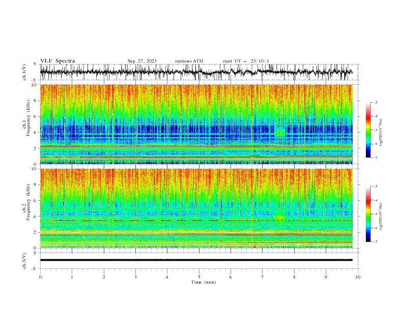Viewport: 403px width, 311px height.
Task: Click the upper color bar's log(PSD) label
Action: tap(381, 133)
